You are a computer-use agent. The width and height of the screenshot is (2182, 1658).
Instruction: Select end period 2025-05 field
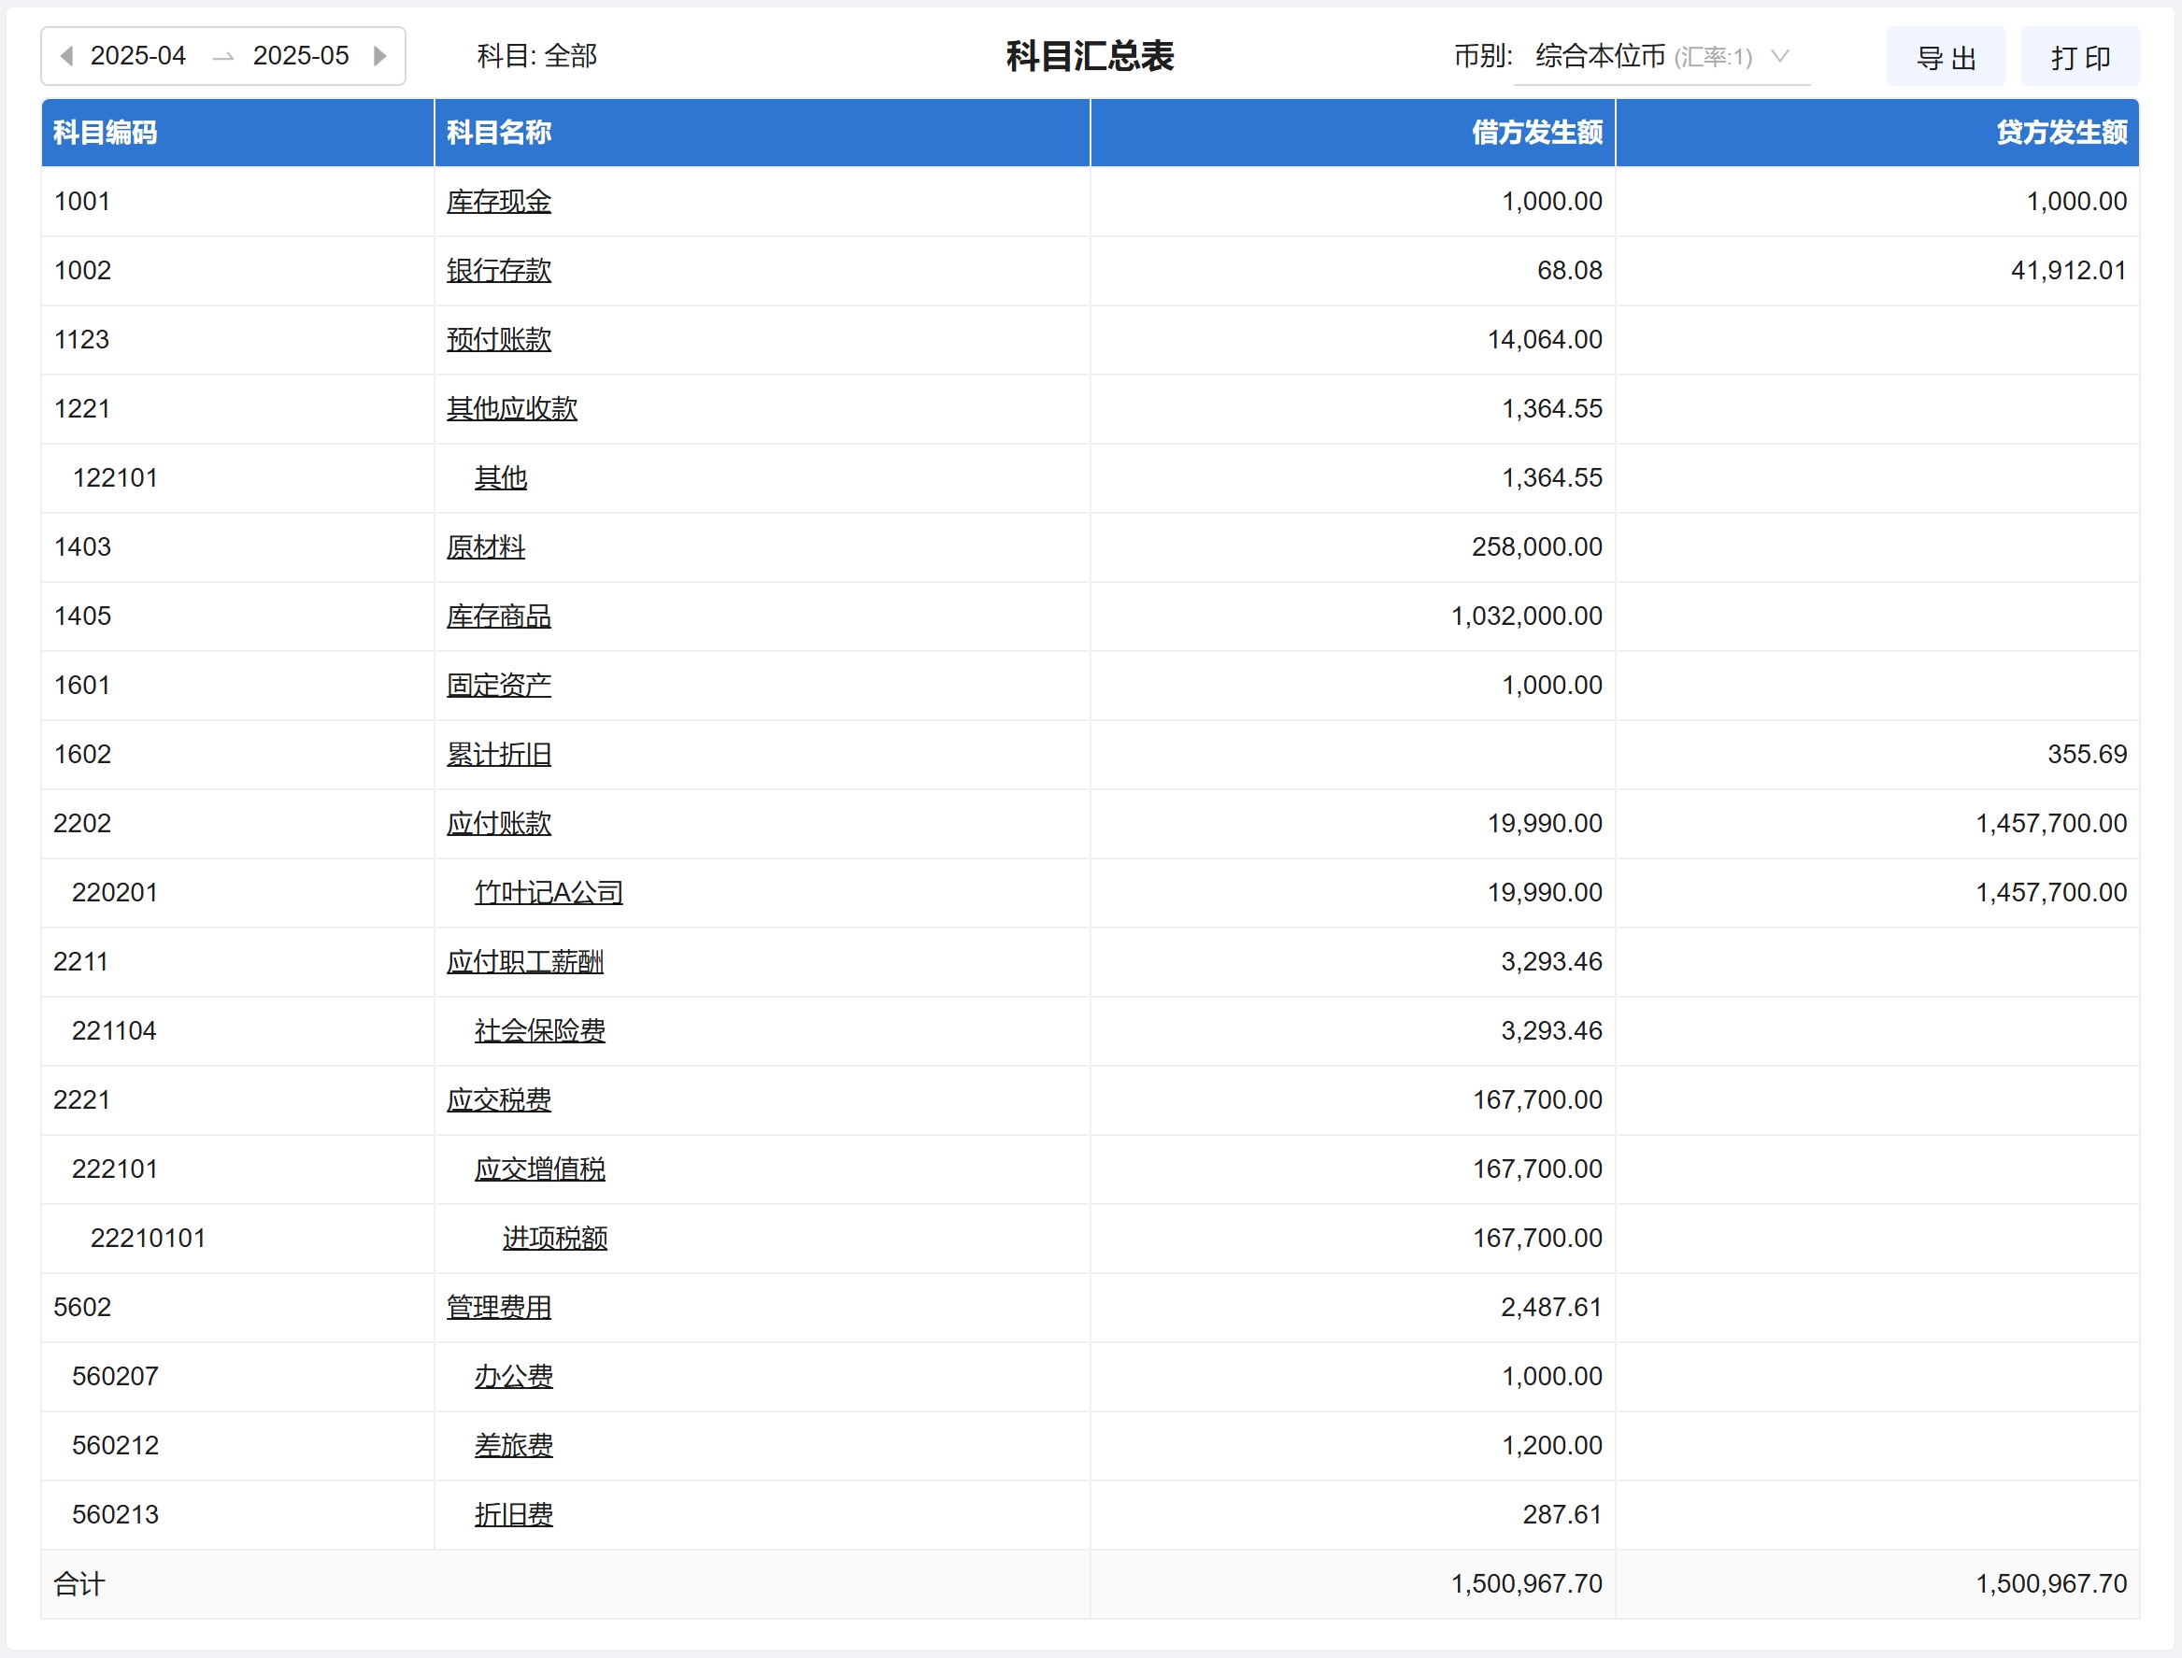300,56
